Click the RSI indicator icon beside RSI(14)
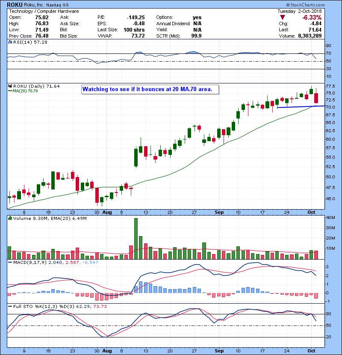Viewport: 342px width, 355px height. (x=10, y=42)
